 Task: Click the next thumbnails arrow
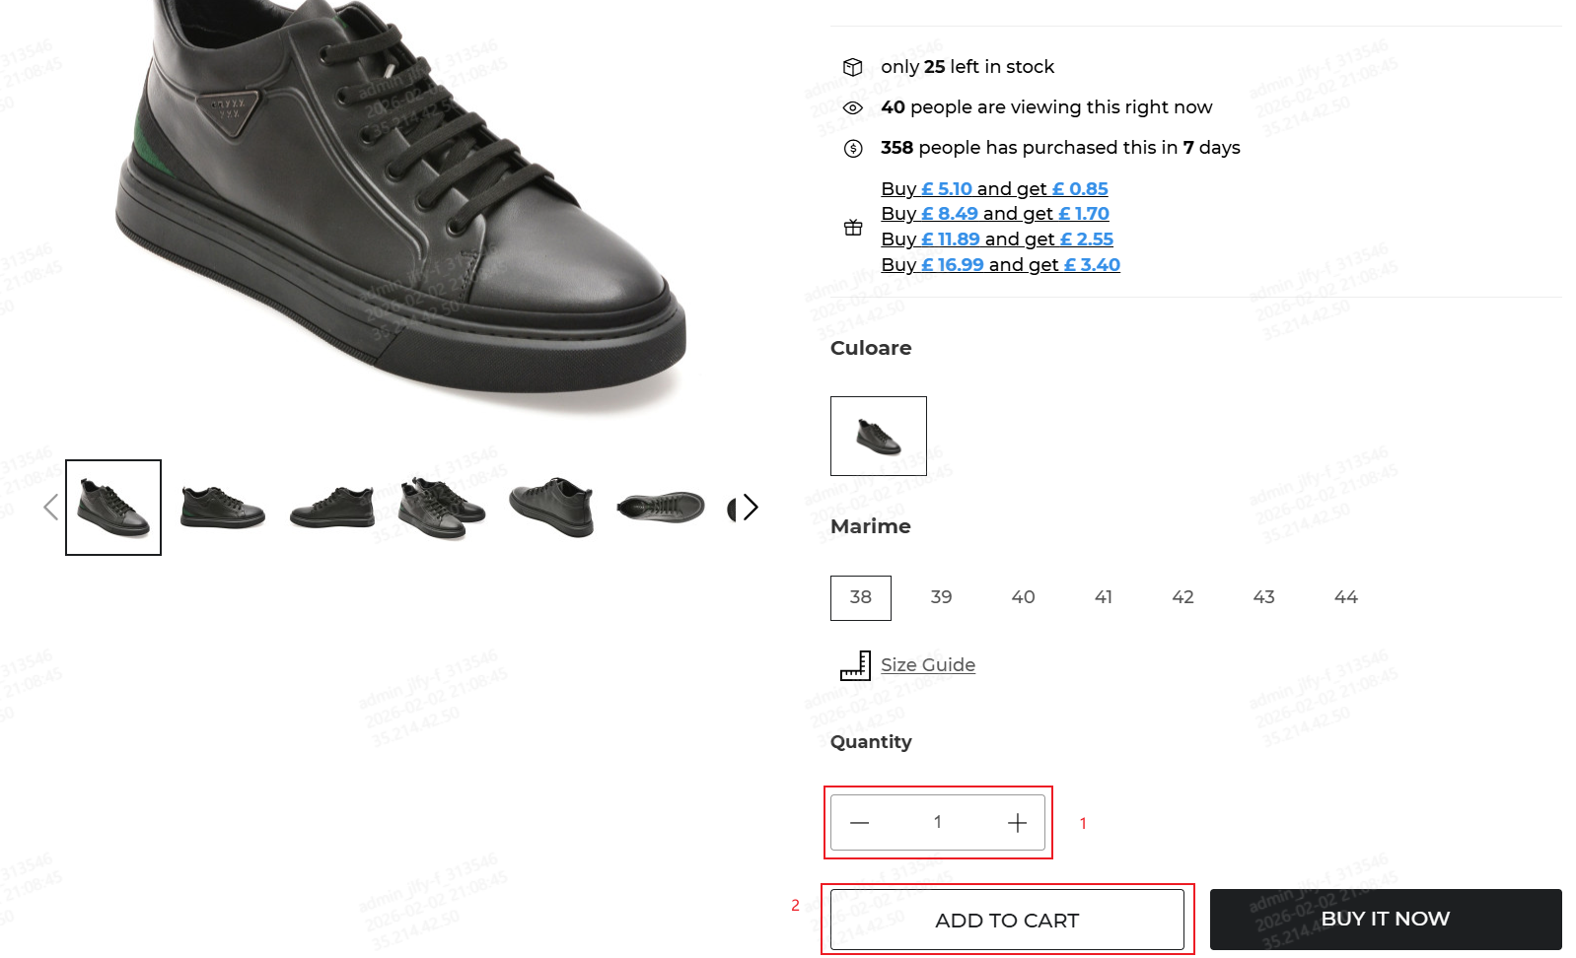tap(751, 508)
